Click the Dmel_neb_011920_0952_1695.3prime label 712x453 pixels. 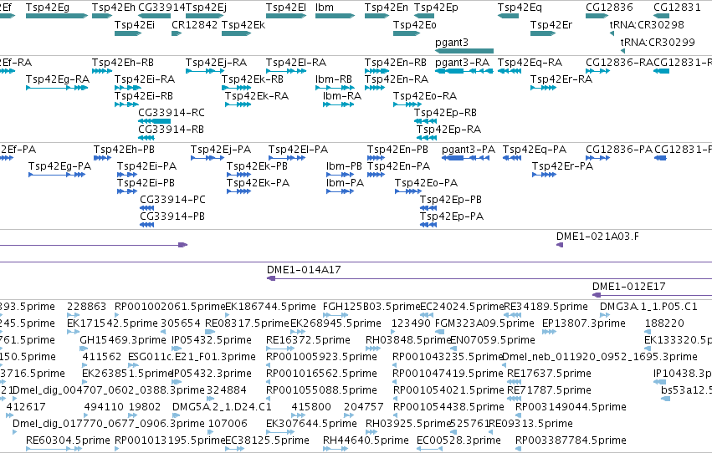600,358
